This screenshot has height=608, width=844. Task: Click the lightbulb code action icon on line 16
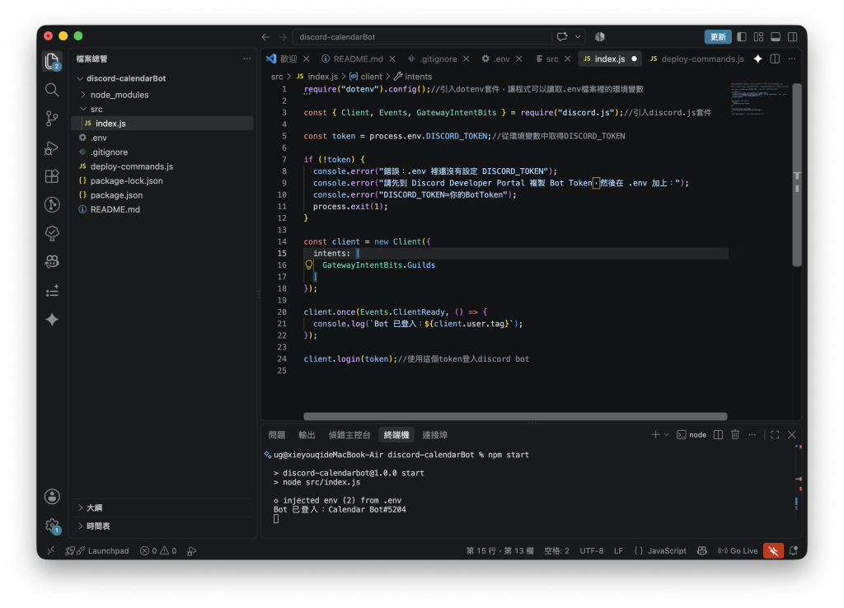tap(309, 264)
